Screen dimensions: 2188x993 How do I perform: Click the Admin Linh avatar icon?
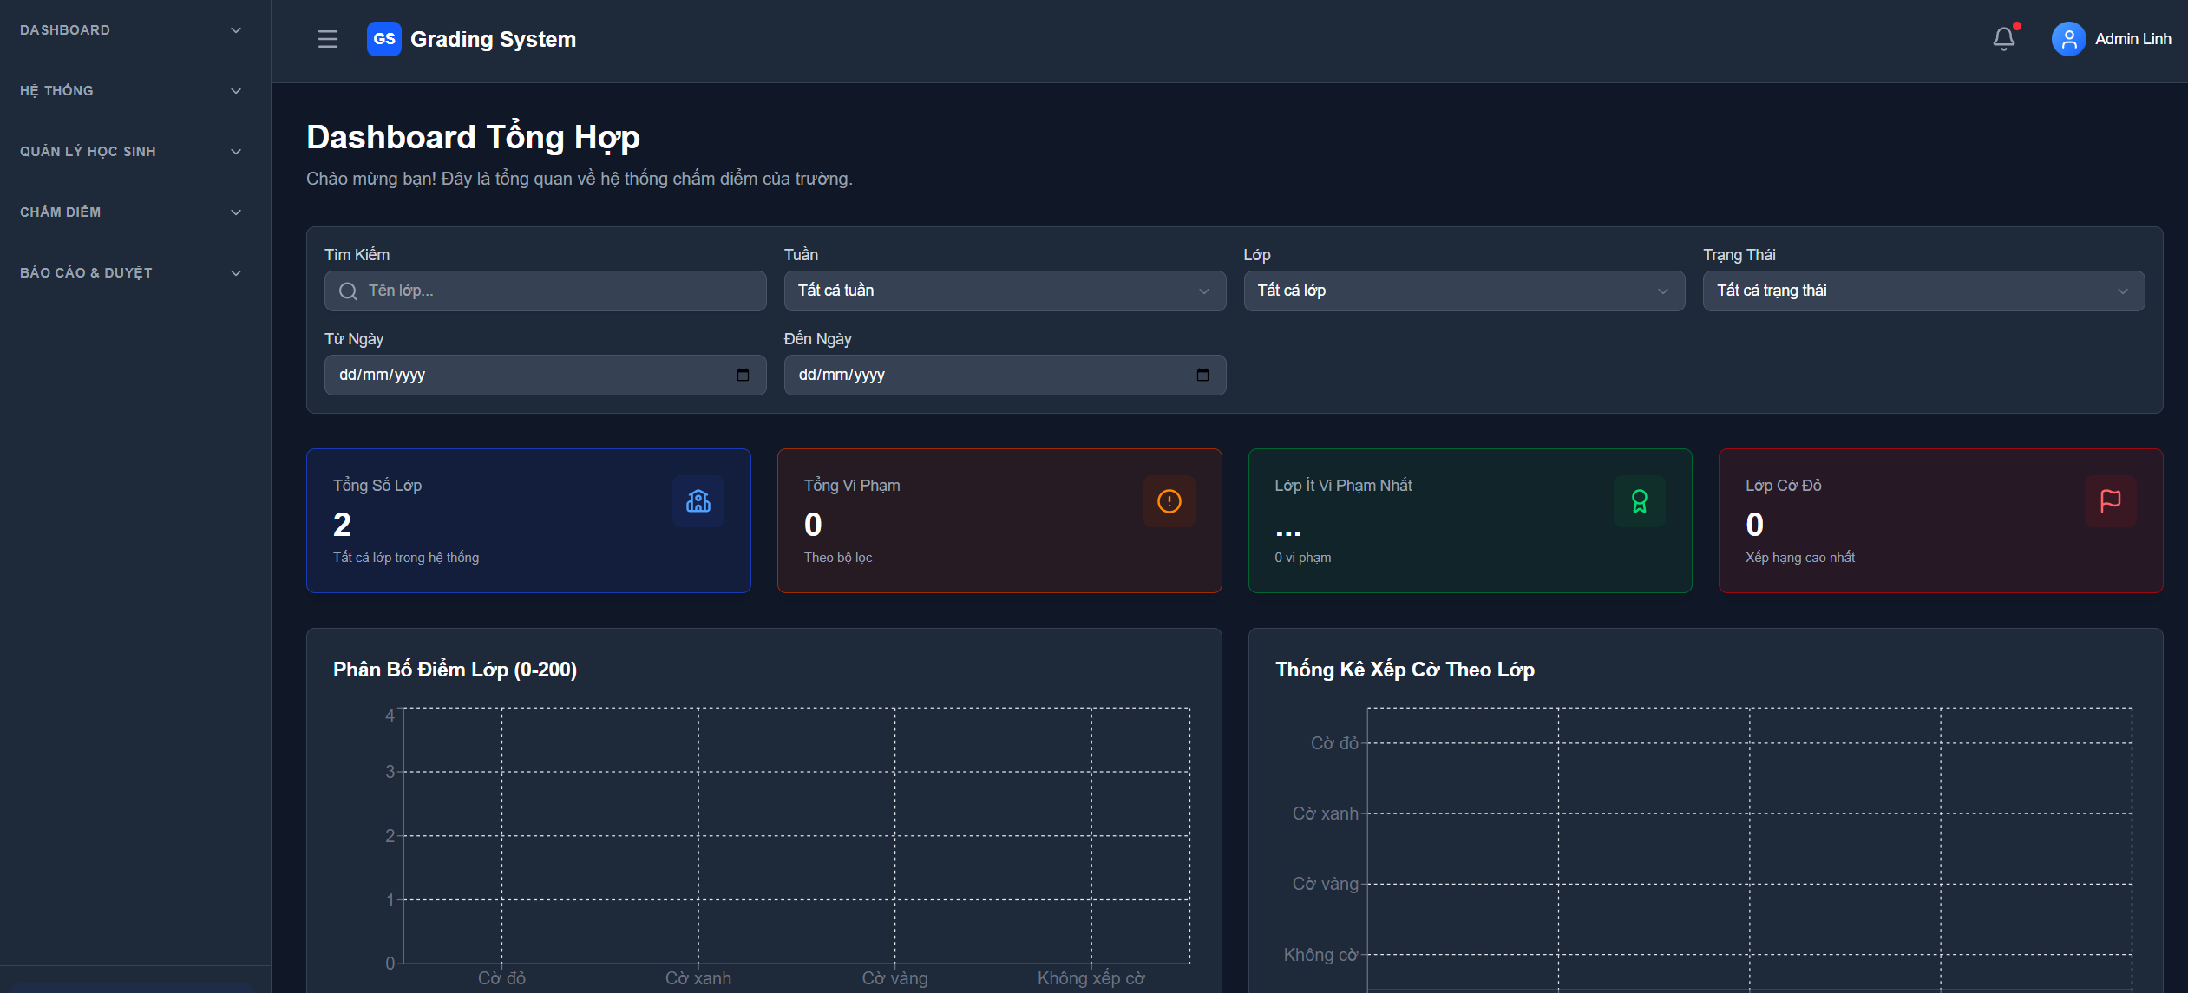point(2068,39)
